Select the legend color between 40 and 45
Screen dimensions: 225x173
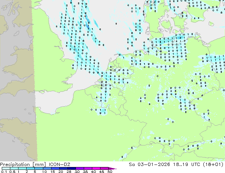96,168
